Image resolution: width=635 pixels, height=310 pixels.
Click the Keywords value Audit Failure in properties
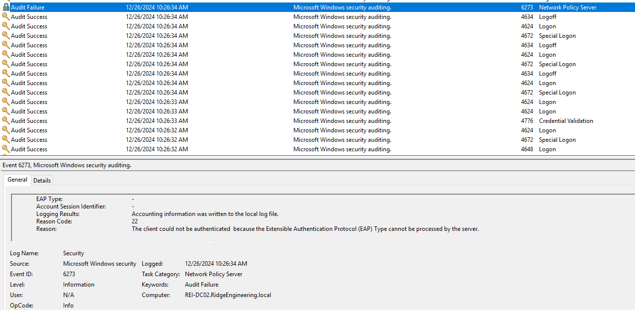[x=201, y=285]
